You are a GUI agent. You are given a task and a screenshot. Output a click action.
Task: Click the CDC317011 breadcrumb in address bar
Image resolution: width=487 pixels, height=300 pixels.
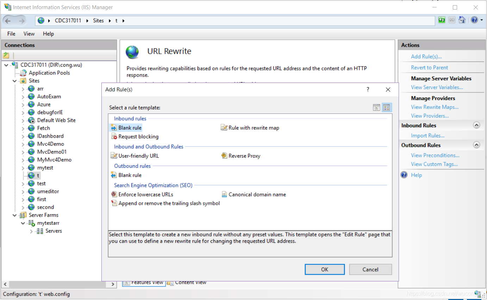click(x=68, y=21)
